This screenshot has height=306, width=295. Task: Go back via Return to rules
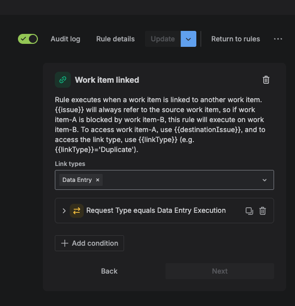pos(236,39)
